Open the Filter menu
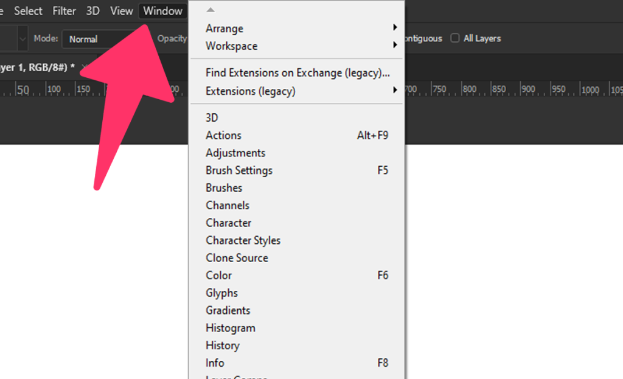The height and width of the screenshot is (379, 623). click(64, 11)
